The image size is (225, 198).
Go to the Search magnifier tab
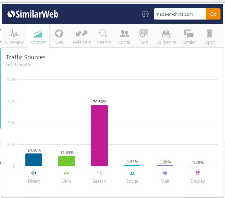(104, 37)
